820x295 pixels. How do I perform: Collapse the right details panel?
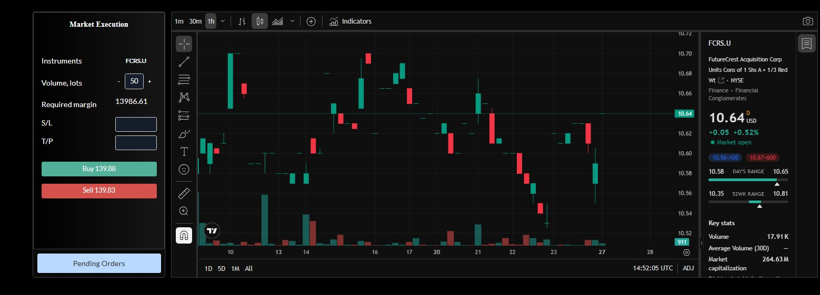[x=701, y=243]
